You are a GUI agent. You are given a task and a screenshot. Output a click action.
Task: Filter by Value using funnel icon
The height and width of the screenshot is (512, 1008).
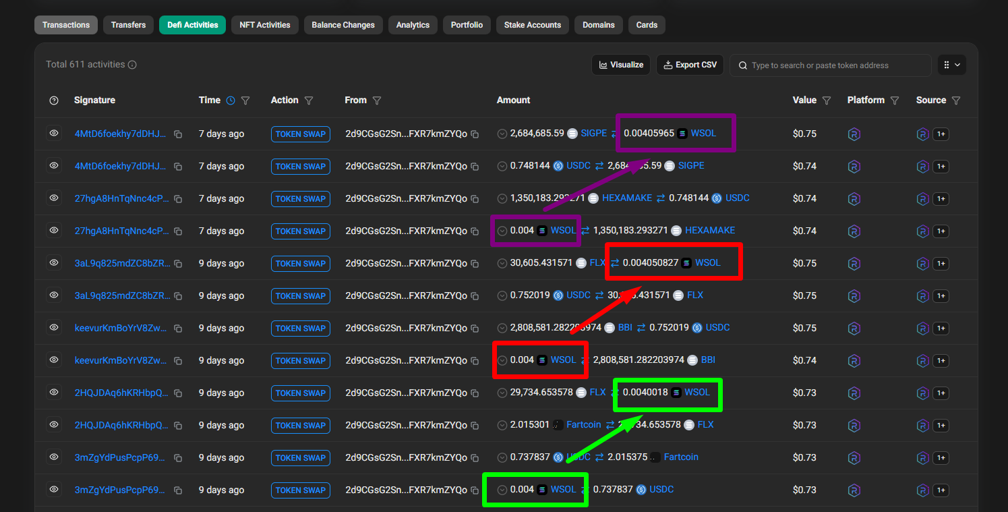(x=826, y=101)
